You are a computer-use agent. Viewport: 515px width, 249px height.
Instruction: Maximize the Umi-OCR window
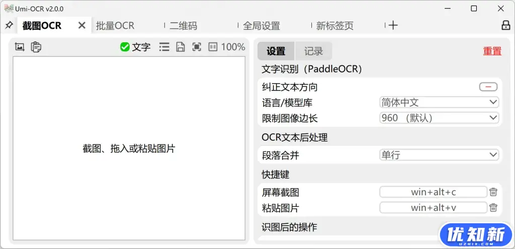(474, 9)
